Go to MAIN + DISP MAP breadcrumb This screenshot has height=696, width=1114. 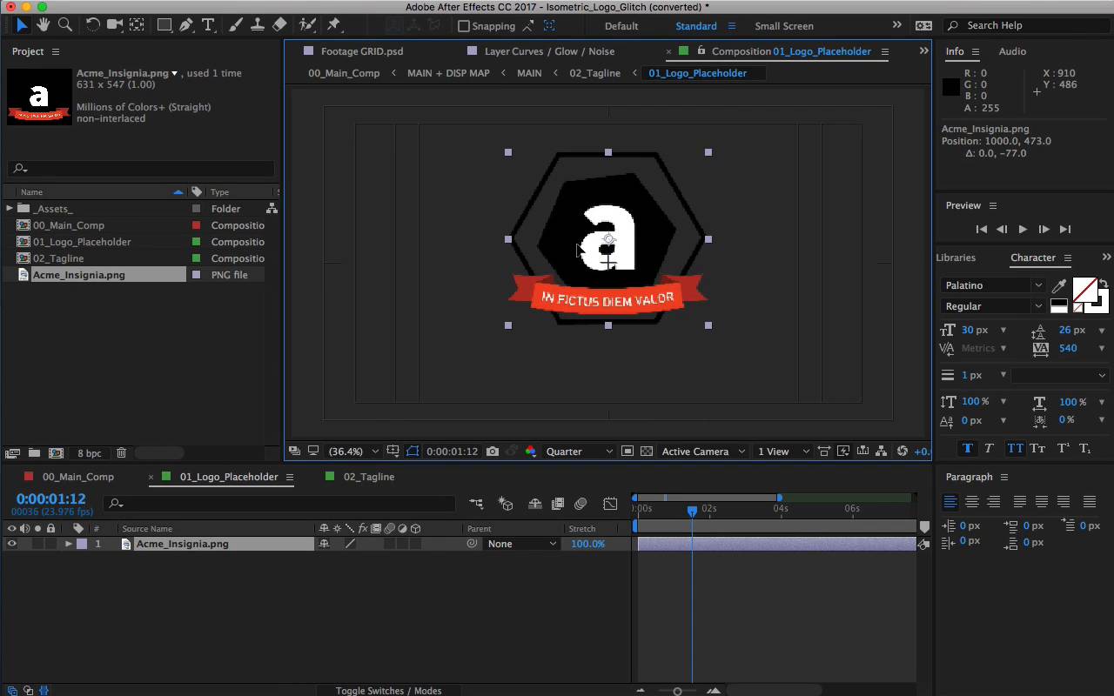point(448,73)
